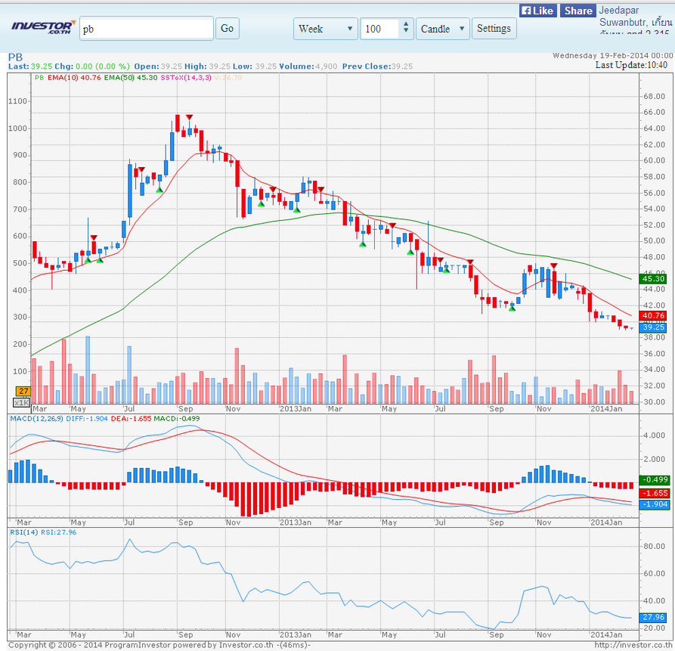The height and width of the screenshot is (651, 675).
Task: Decrease the bar count with down arrow
Action: tap(407, 33)
